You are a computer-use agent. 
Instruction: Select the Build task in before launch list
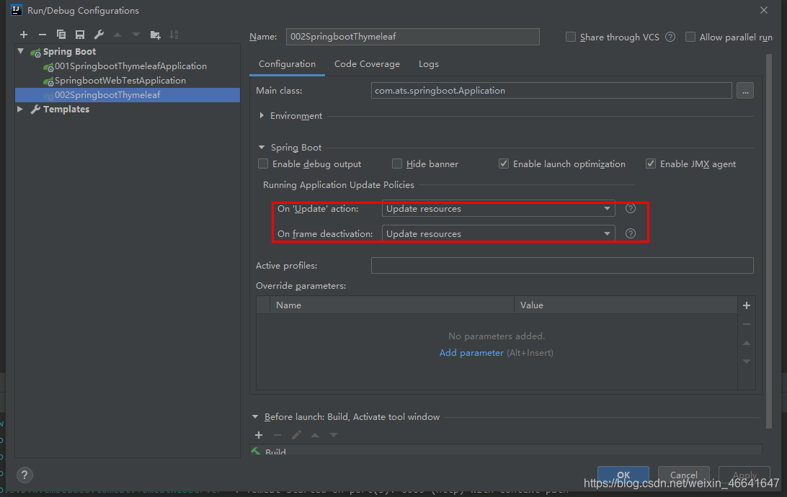[505, 451]
